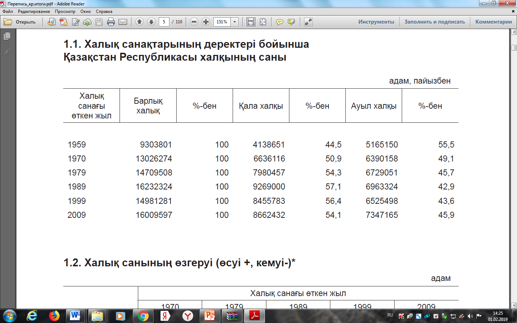This screenshot has width=517, height=323.
Task: Zoom in with the plus button
Action: pos(206,22)
